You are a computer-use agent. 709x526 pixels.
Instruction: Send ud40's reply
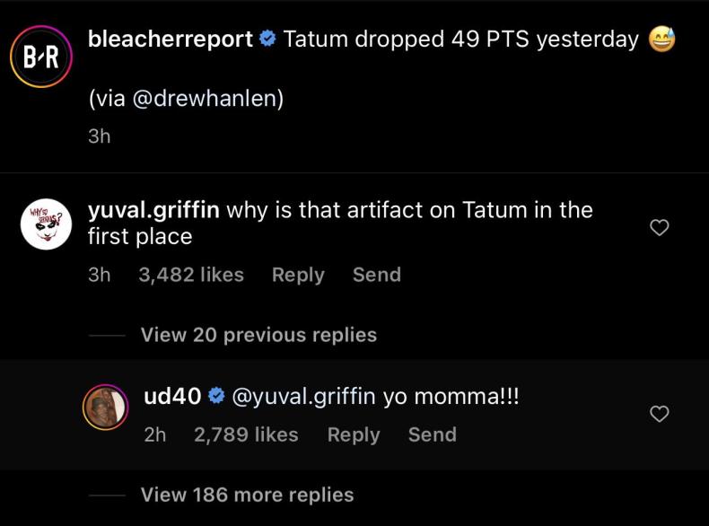(x=432, y=434)
